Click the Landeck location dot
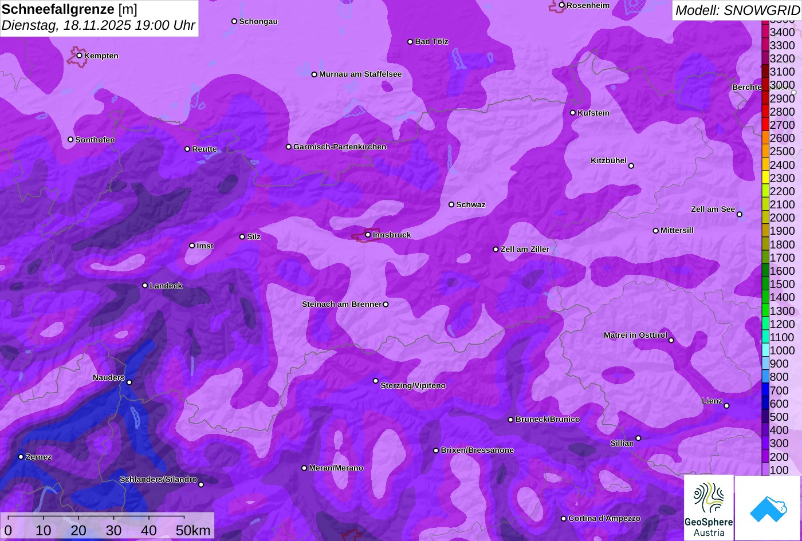This screenshot has width=802, height=541. click(x=145, y=286)
